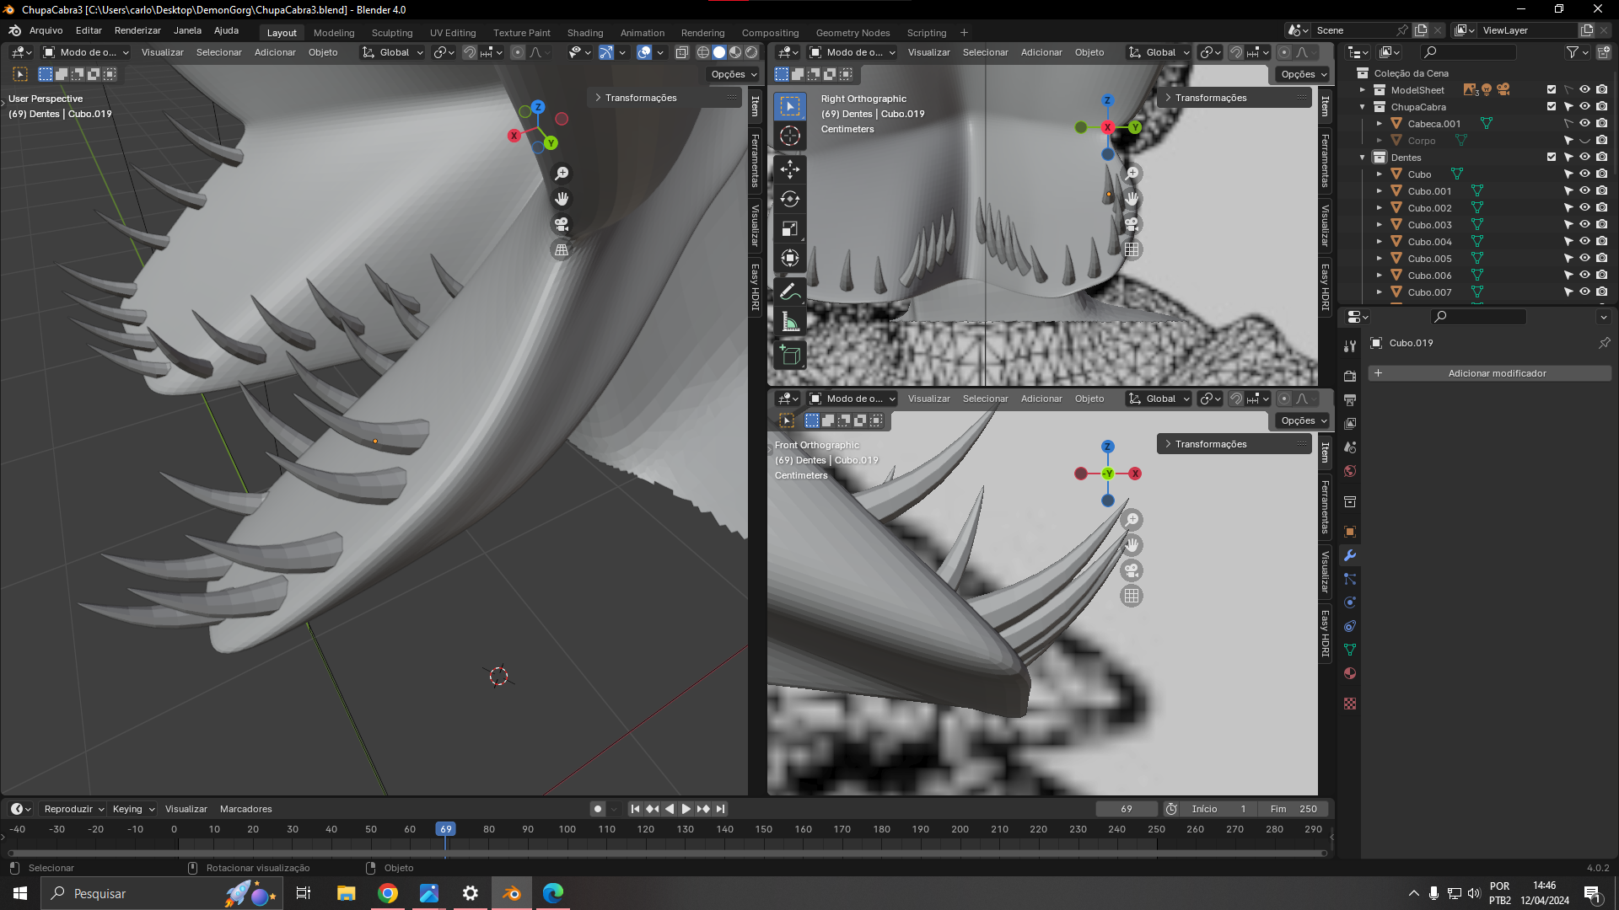
Task: Toggle visibility of Cabeca.001 object
Action: (1584, 123)
